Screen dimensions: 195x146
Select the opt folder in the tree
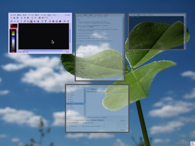[x=71, y=112]
